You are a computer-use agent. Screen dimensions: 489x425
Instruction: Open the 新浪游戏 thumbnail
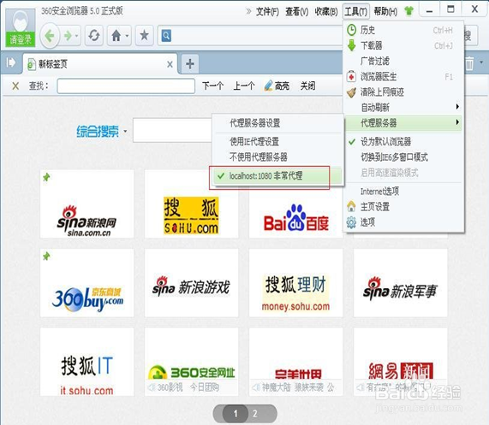pyautogui.click(x=192, y=283)
